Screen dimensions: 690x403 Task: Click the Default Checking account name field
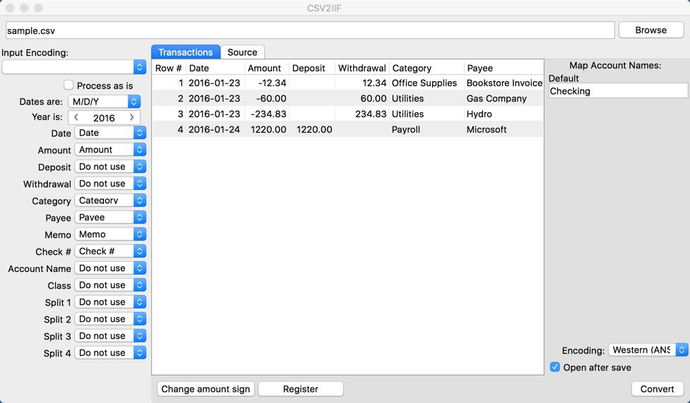point(617,91)
